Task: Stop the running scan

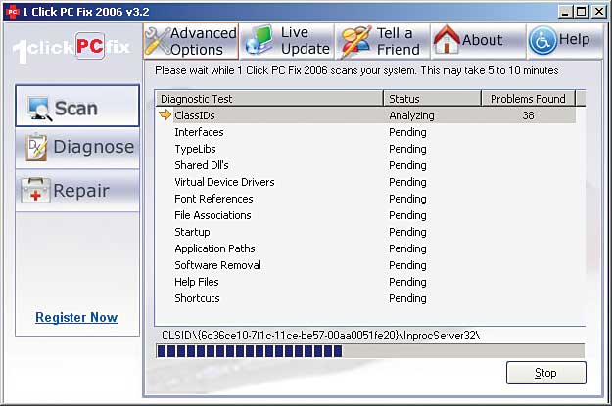Action: tap(545, 373)
